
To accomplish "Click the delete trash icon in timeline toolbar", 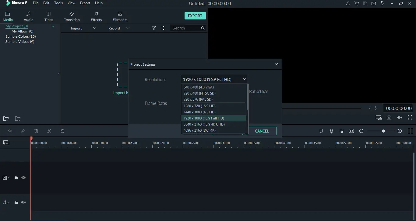I will point(36,131).
